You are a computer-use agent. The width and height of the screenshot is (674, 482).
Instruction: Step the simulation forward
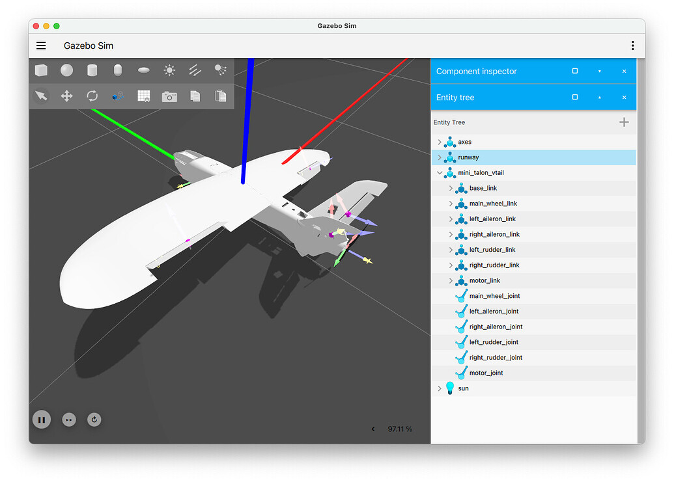pyautogui.click(x=69, y=420)
